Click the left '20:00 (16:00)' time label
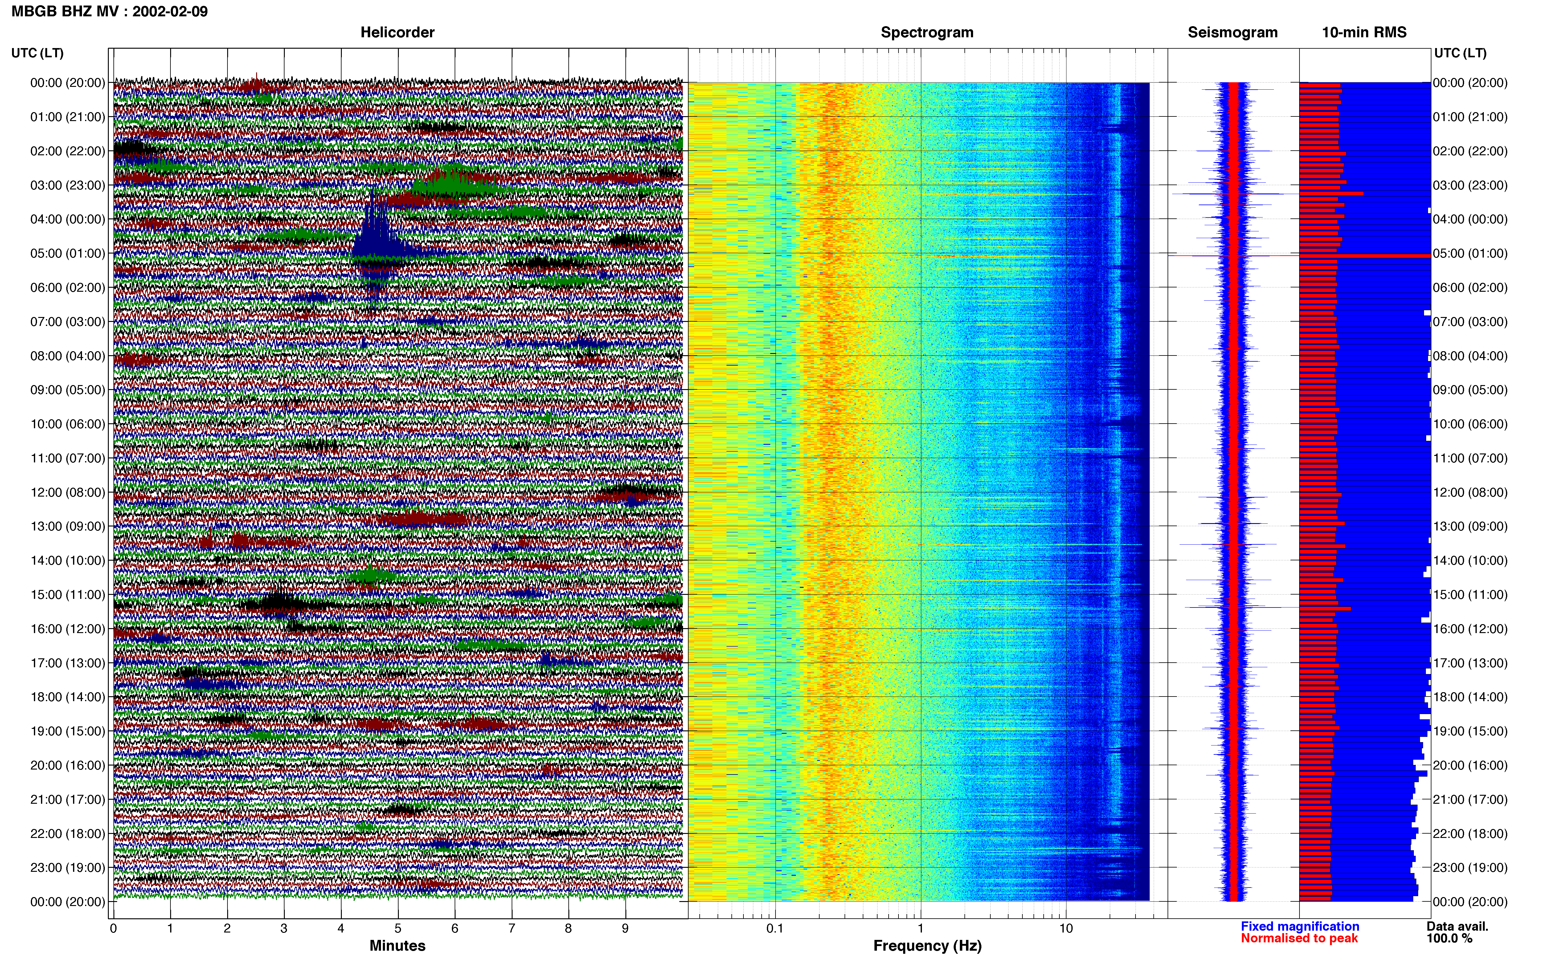The width and height of the screenshot is (1547, 967). pos(68,766)
